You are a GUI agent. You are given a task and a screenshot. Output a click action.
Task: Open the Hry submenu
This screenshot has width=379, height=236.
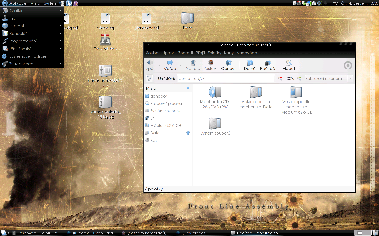click(x=32, y=18)
